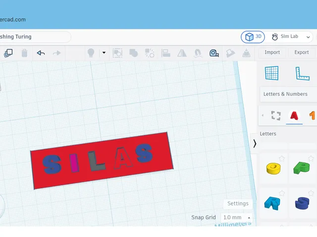The height and width of the screenshot is (237, 317).
Task: Click the Delete trash can icon
Action: point(24,53)
